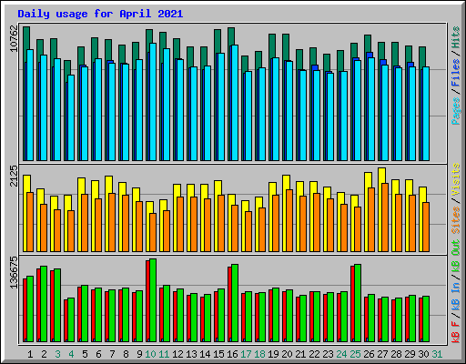Image resolution: width=466 pixels, height=364 pixels.
Task: Click green day label 31
Action: pos(437,354)
